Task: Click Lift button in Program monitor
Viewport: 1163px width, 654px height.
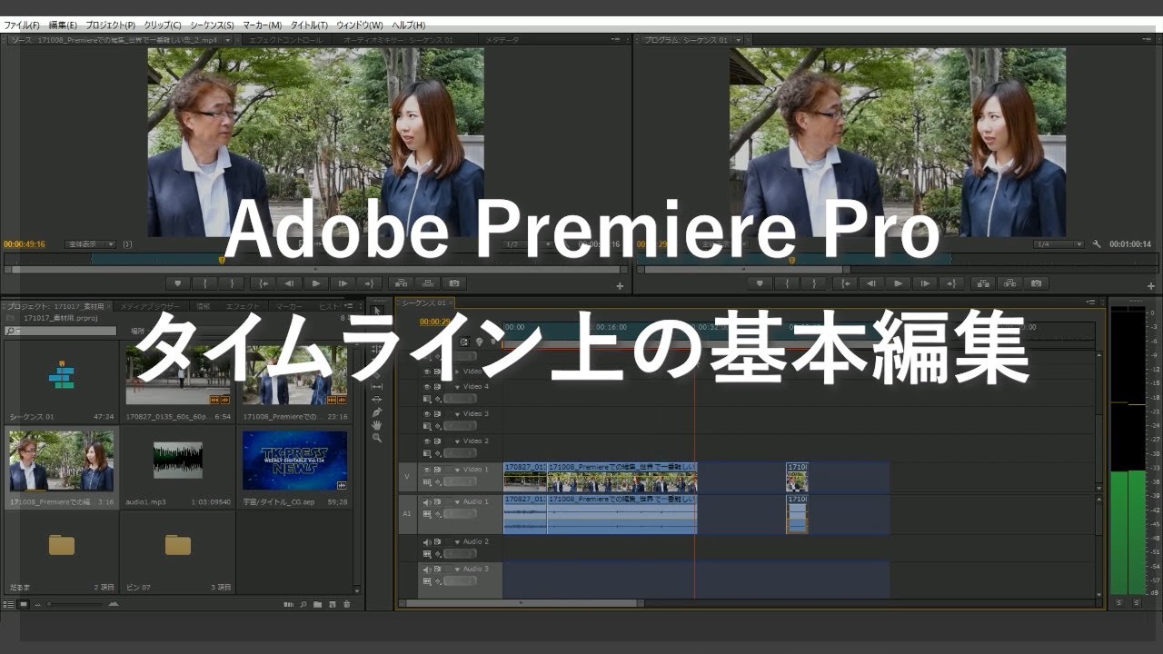Action: (982, 283)
